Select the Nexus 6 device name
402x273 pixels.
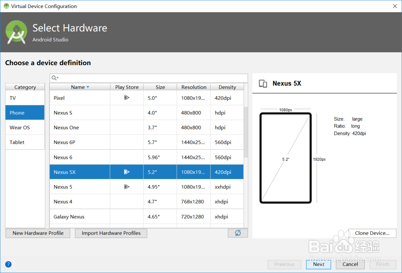[x=63, y=157]
